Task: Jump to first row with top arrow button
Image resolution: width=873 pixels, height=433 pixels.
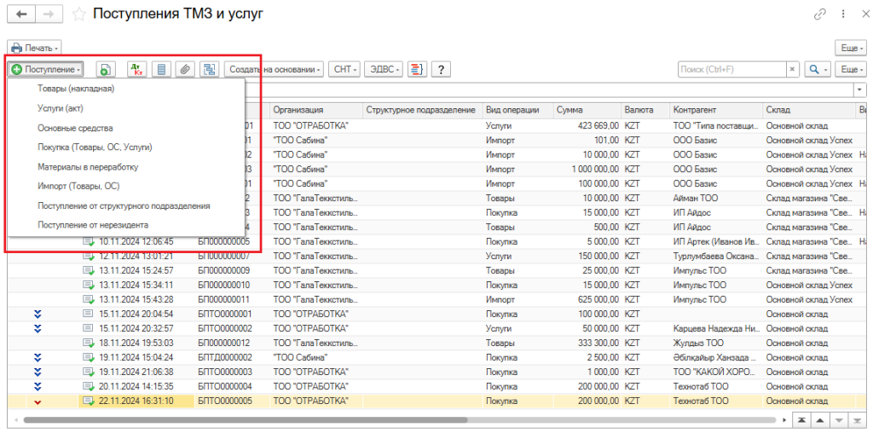Action: 801,421
